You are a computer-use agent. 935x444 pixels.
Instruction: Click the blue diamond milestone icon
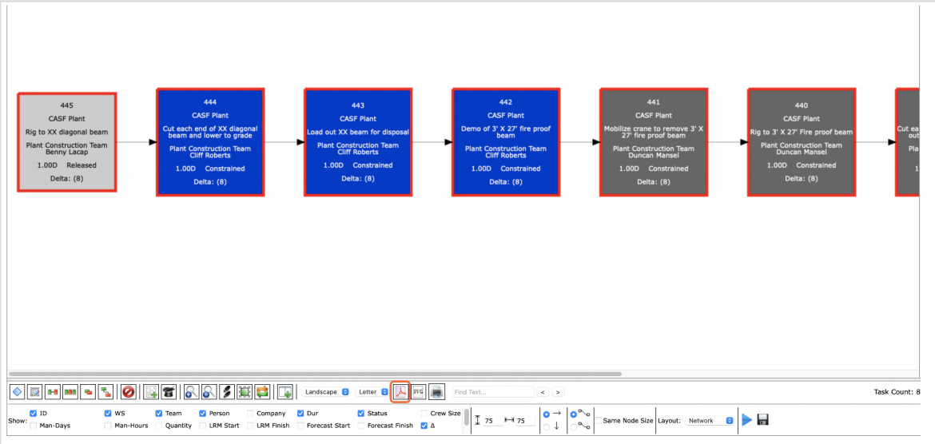pyautogui.click(x=18, y=392)
